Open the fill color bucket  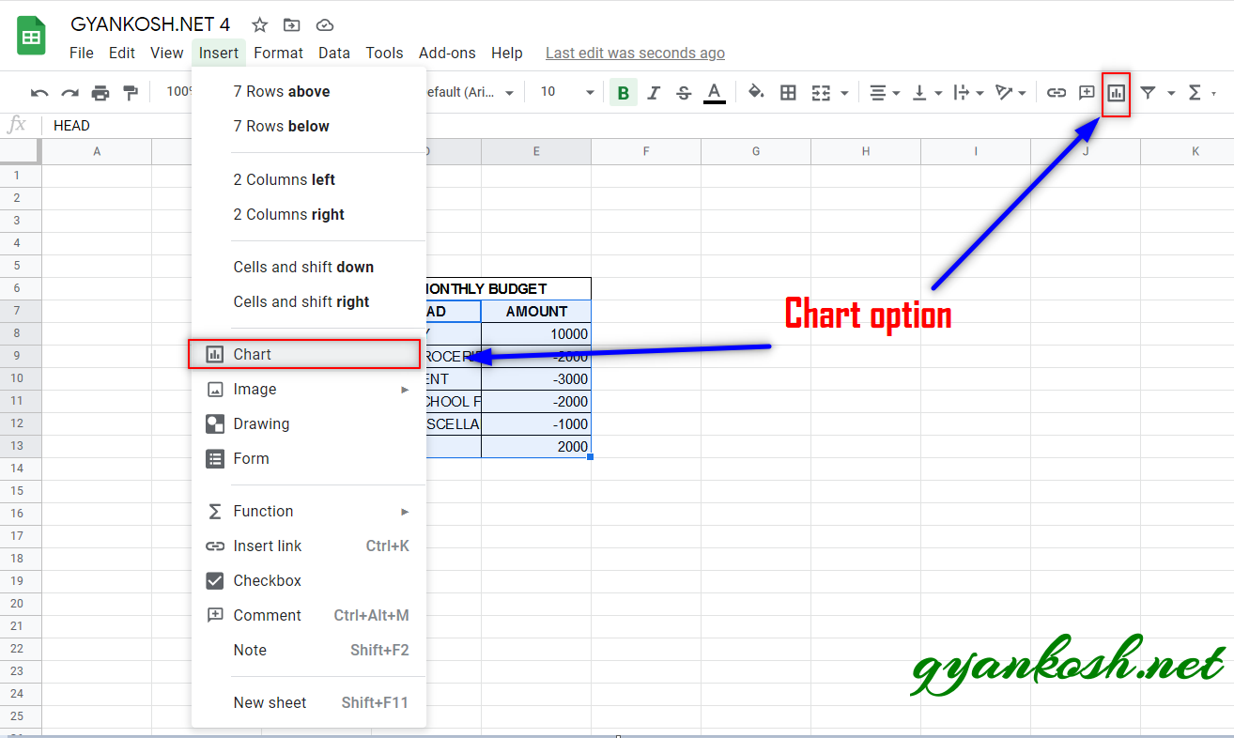[756, 92]
